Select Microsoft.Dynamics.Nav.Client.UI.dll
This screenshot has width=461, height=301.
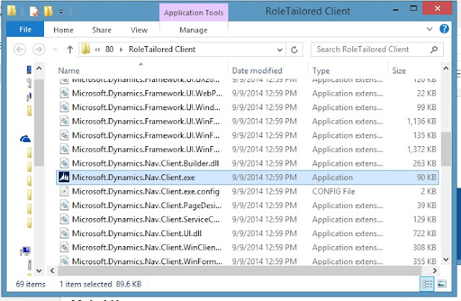pos(247,233)
